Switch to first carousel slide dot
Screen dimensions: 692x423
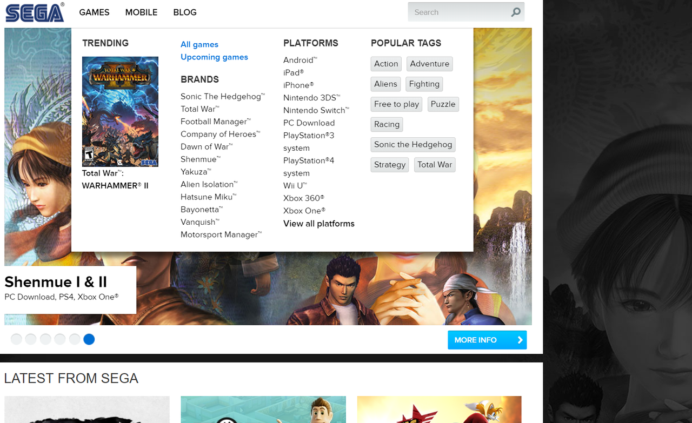pos(16,339)
